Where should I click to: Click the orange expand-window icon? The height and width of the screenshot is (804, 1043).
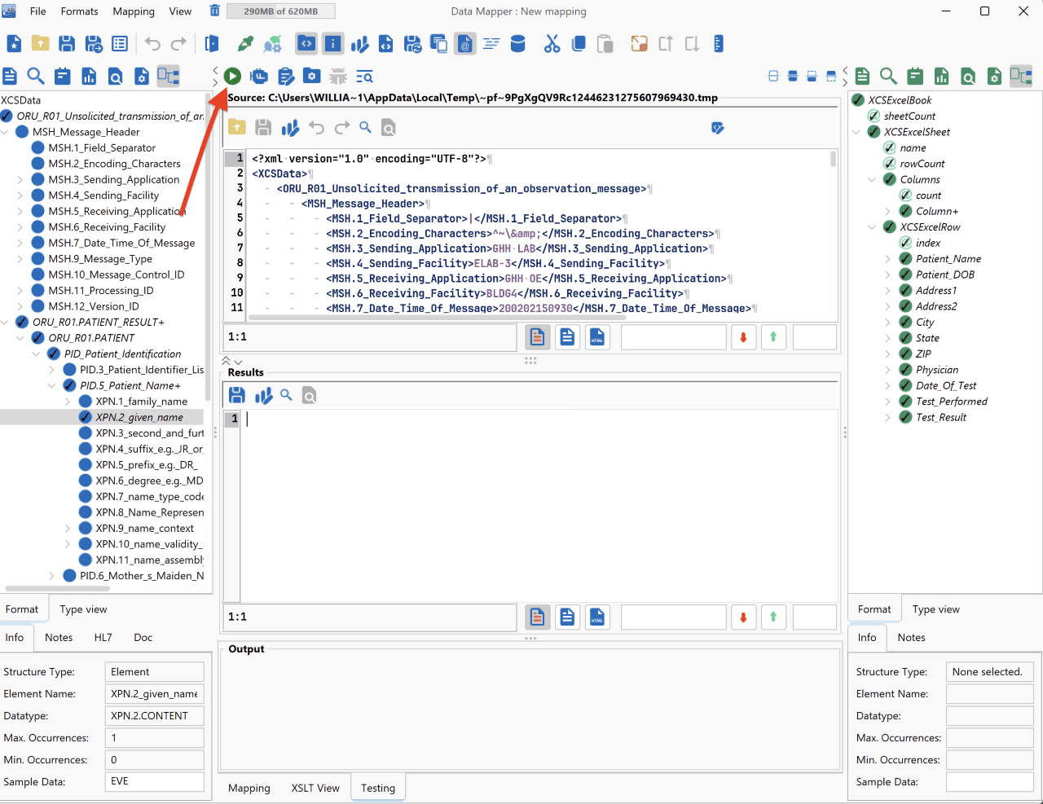(x=640, y=44)
